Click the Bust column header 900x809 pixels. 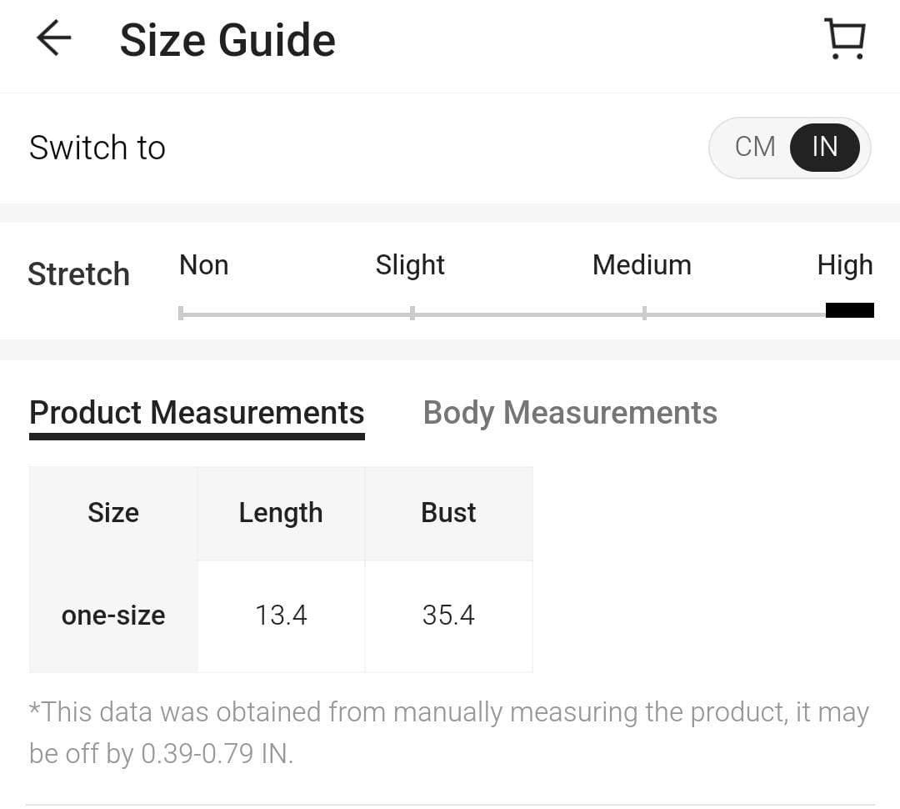pos(448,513)
